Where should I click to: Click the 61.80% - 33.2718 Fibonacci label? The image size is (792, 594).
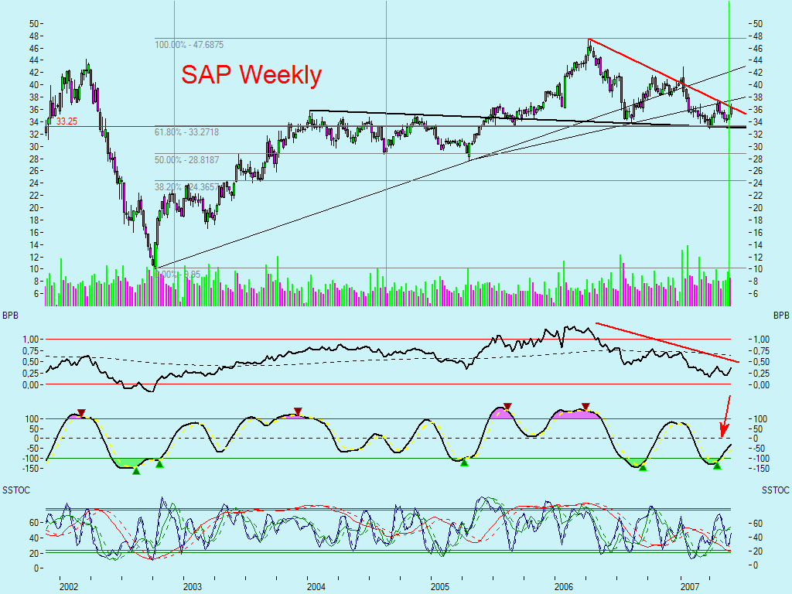(187, 133)
